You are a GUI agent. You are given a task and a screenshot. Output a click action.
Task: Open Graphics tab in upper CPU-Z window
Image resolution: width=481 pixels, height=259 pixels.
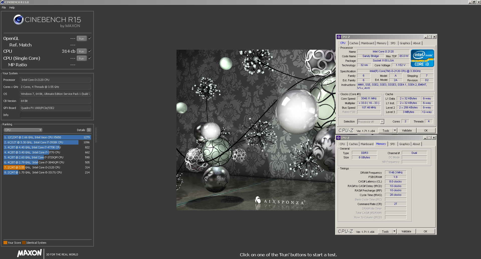click(405, 43)
